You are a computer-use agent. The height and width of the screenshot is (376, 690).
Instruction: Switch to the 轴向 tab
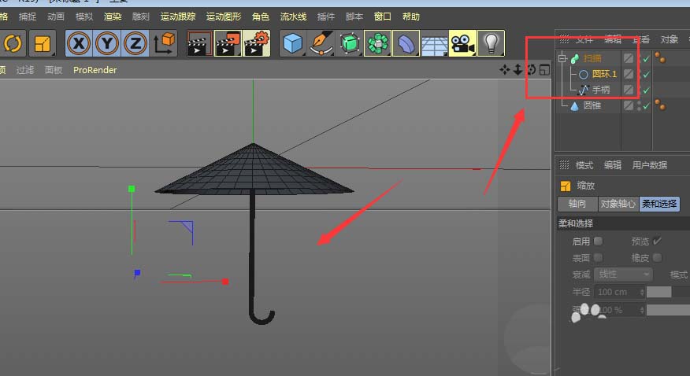[x=577, y=204]
